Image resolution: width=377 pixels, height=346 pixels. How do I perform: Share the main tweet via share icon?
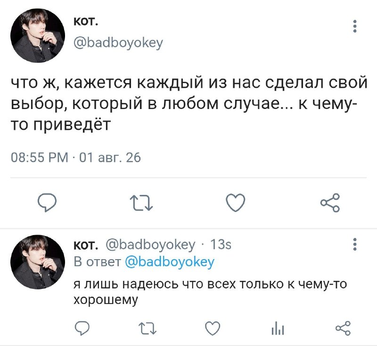330,203
